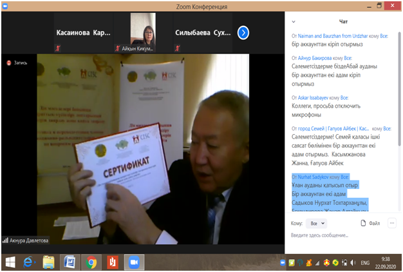Click the Zoom logo in the title bar
Viewport: 403px width, 272px height.
coord(5,6)
